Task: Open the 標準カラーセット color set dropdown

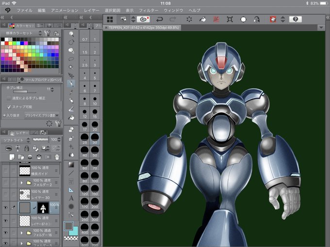Action: pyautogui.click(x=24, y=33)
